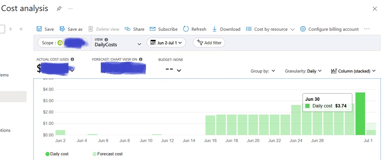Click the search box in left pane

(2, 29)
